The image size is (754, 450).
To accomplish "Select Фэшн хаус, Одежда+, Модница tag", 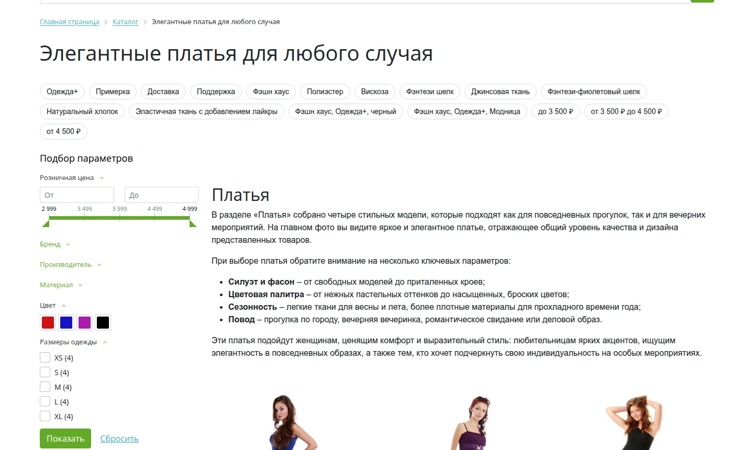I will coord(467,111).
